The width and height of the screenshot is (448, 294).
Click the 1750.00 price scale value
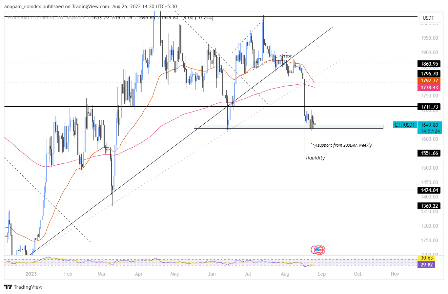429,96
